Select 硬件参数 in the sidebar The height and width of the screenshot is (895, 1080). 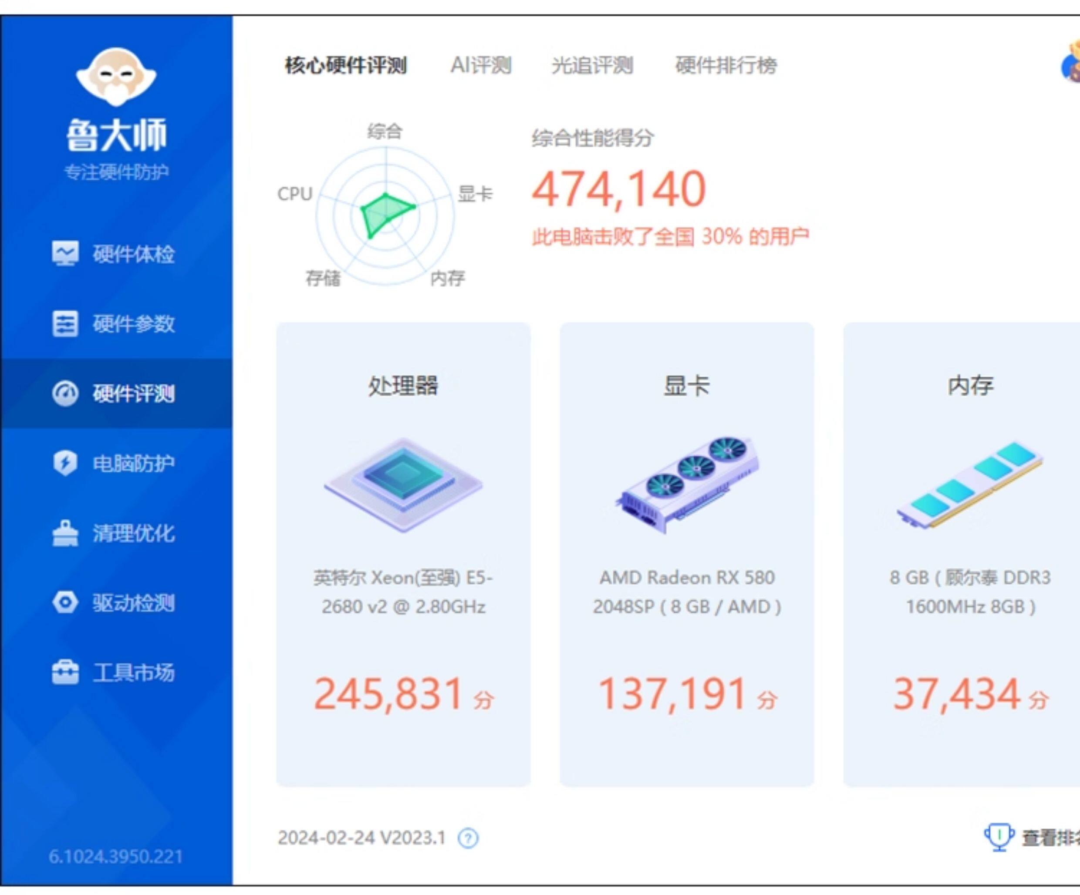(x=116, y=324)
